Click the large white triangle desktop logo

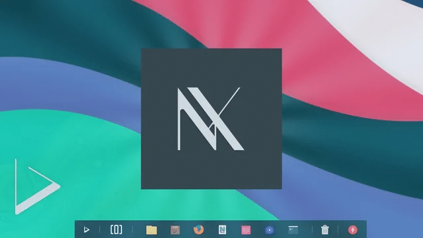point(37,186)
